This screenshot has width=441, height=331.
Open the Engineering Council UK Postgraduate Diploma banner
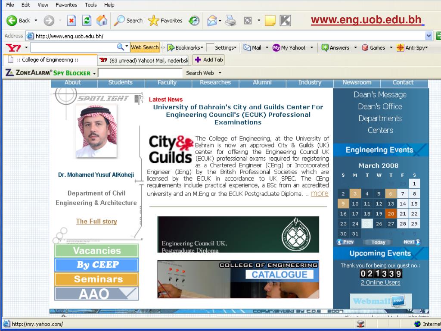238,234
